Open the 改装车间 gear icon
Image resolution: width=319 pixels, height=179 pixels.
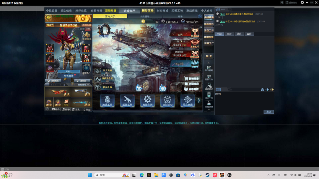(x=147, y=101)
